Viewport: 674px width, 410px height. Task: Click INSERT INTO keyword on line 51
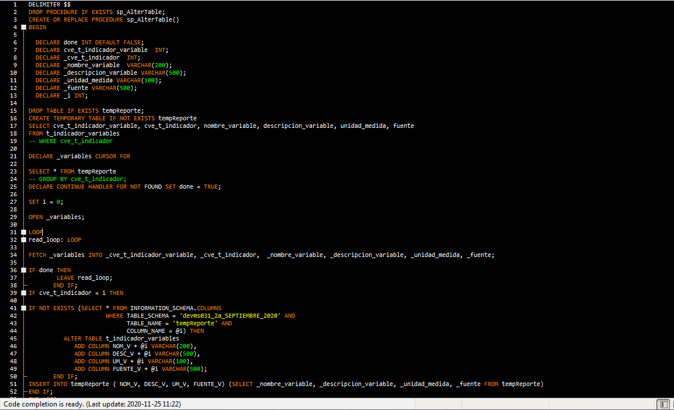point(48,384)
